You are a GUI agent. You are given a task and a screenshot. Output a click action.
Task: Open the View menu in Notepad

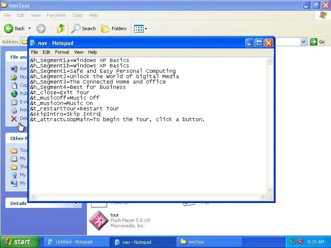79,52
